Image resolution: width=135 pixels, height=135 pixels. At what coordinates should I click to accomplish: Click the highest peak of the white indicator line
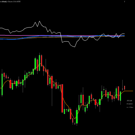[x=39, y=21]
